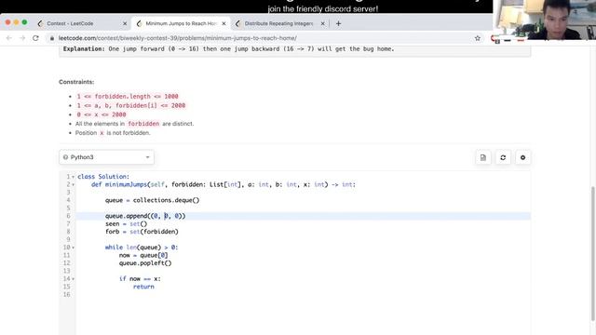The width and height of the screenshot is (596, 335).
Task: Click in the queue.append line of code
Action: click(145, 216)
